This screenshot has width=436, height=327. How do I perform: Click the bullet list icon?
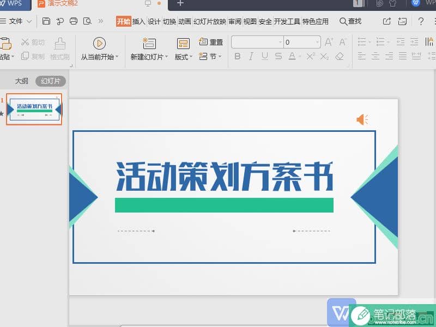click(362, 42)
